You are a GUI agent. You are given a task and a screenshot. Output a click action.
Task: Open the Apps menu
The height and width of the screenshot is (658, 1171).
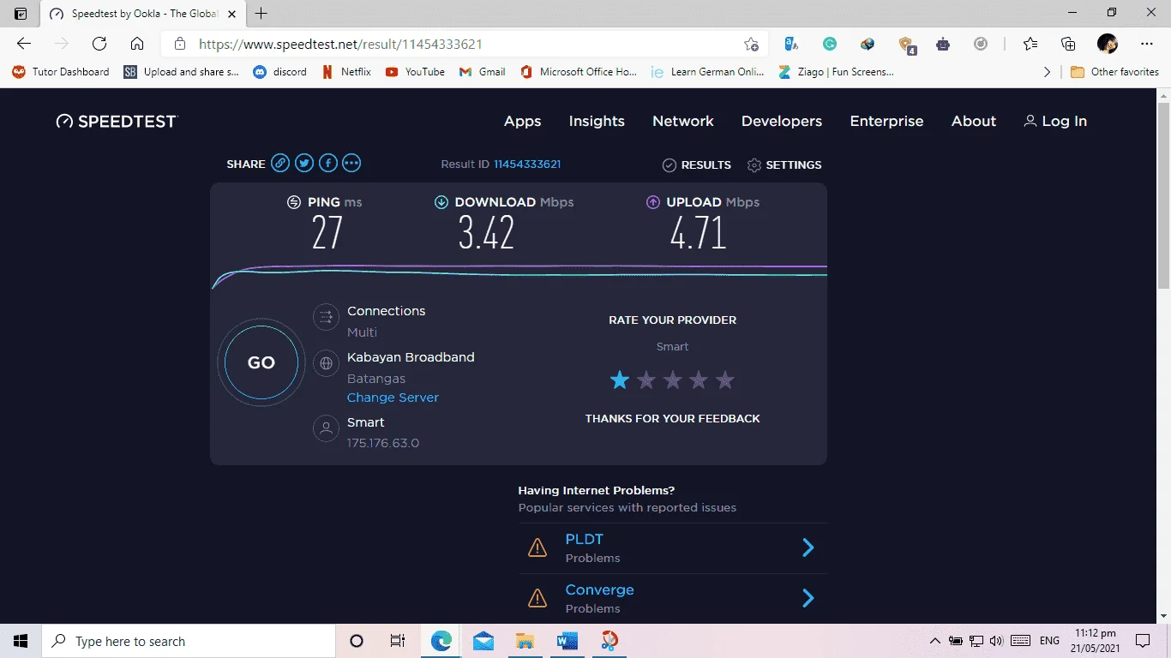[x=522, y=121]
